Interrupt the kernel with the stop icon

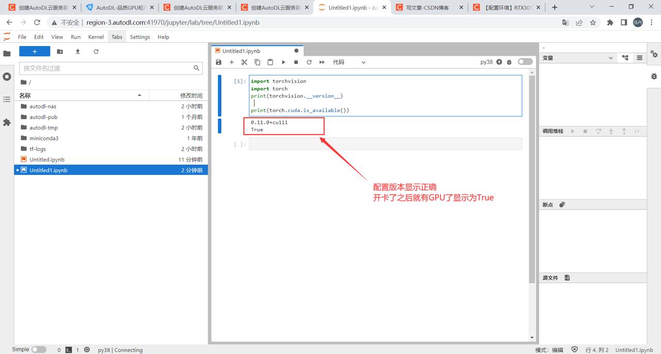(296, 62)
